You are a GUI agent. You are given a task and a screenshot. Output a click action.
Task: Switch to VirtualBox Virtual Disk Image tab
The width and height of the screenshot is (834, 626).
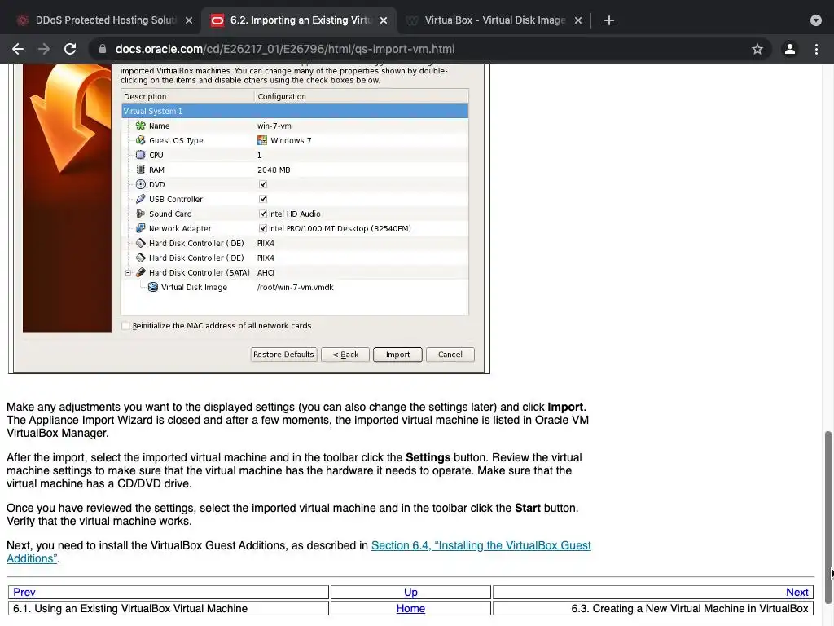coord(494,20)
